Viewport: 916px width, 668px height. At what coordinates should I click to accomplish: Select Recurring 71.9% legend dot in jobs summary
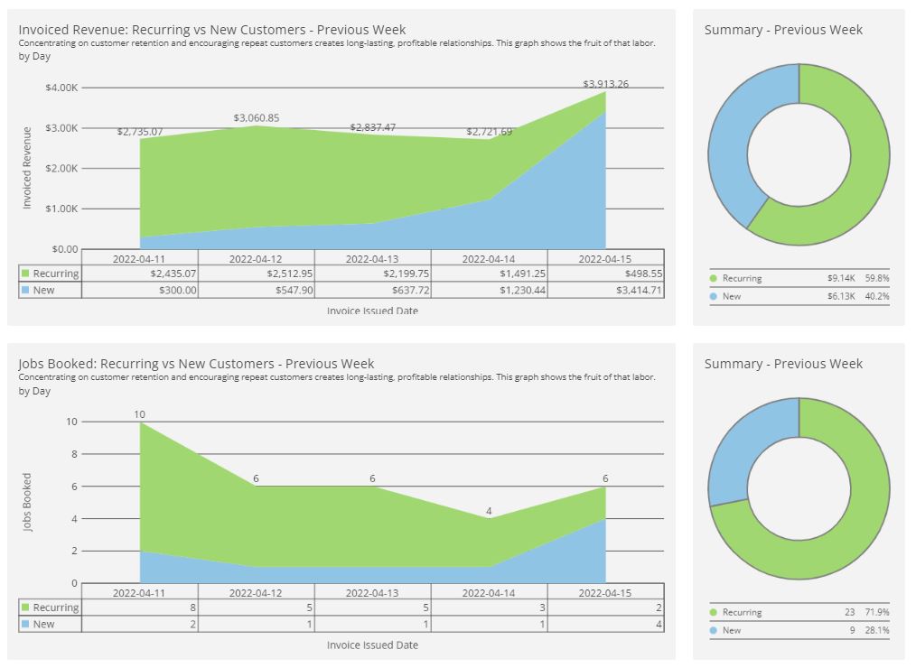tap(714, 613)
